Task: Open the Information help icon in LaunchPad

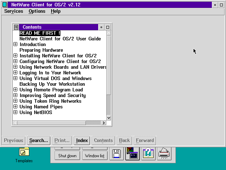Action: 148,154
